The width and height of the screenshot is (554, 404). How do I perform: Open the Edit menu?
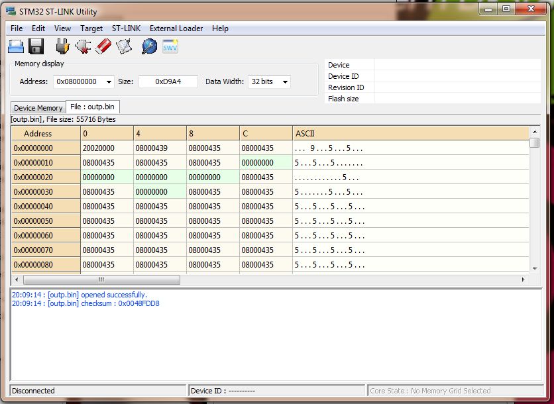click(x=38, y=28)
